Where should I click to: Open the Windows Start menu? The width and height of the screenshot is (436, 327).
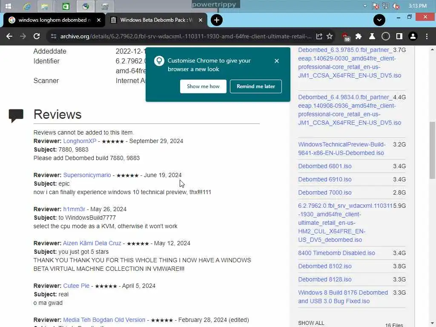click(x=8, y=6)
